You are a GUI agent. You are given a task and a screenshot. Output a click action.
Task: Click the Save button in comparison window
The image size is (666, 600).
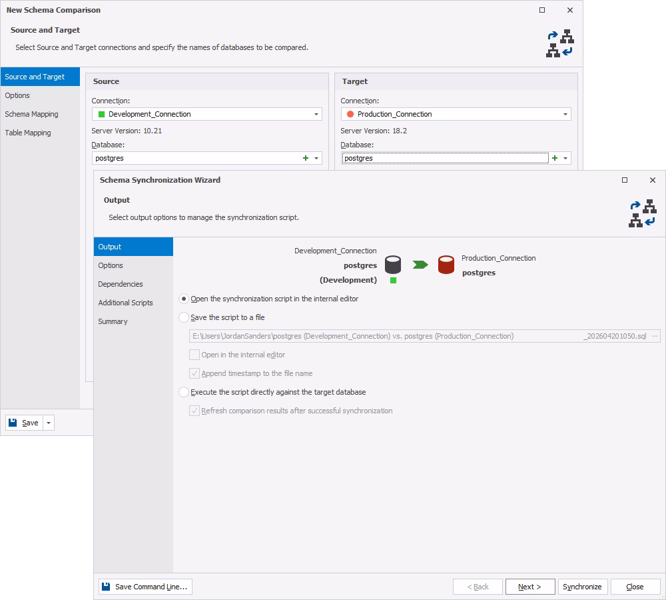pyautogui.click(x=24, y=423)
